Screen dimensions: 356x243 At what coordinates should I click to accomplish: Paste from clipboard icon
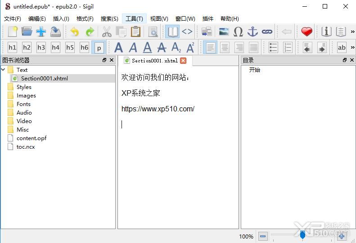[x=135, y=31]
